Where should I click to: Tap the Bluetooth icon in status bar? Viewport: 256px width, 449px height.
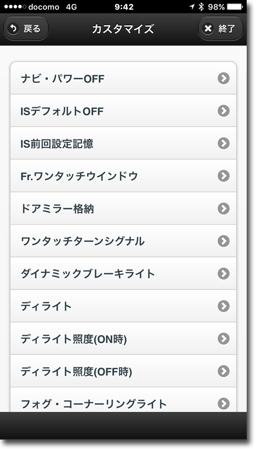click(x=201, y=7)
